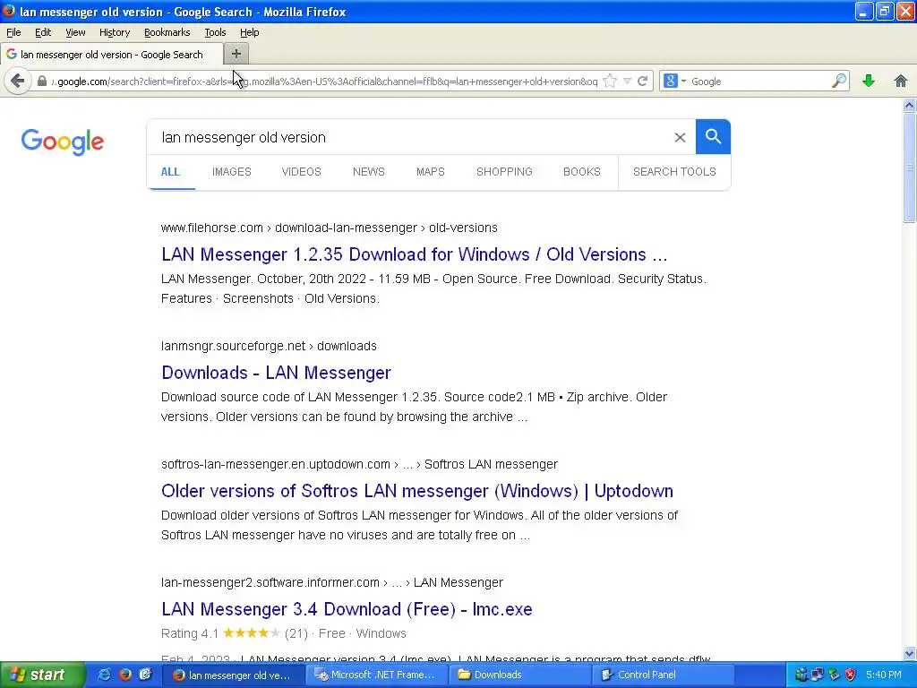Screen dimensions: 917x688
Task: Launch Internet Explorer from quick launch
Action: point(104,675)
